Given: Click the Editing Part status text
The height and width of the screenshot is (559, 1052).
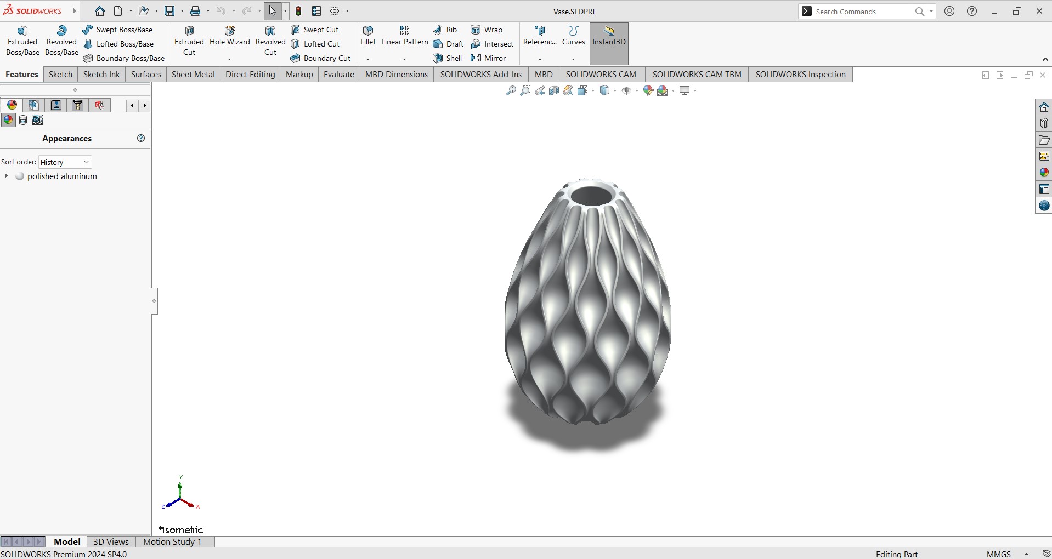Looking at the screenshot, I should [897, 554].
